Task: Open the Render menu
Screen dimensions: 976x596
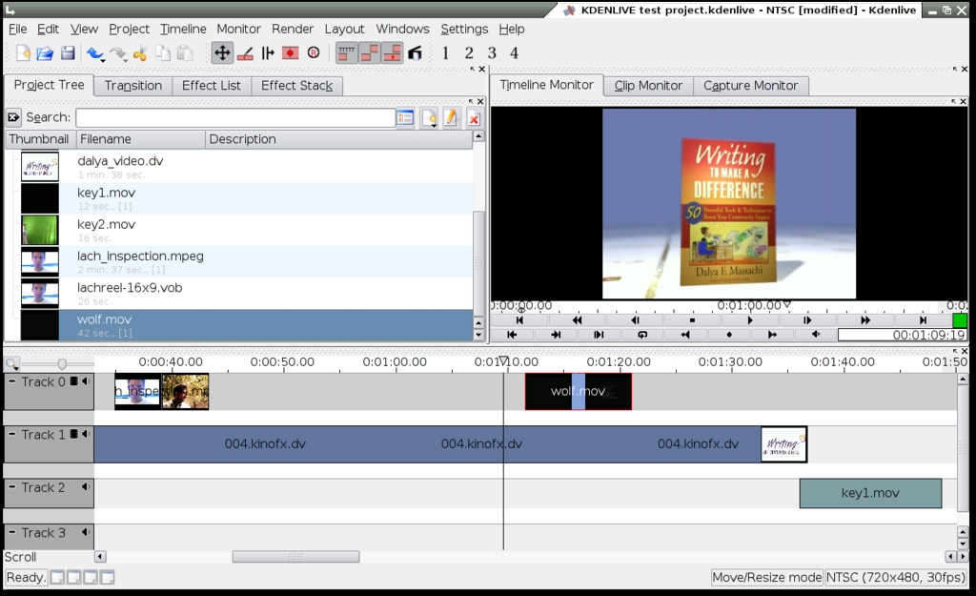Action: (x=293, y=29)
